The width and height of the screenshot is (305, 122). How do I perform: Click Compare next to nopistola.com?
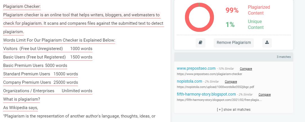coord(231,82)
